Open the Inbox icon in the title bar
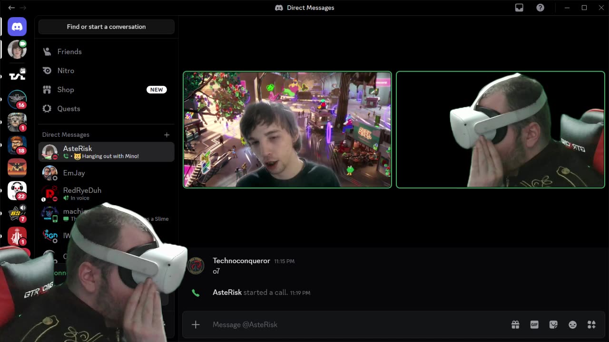Screen dimensions: 609x342 pos(519,8)
